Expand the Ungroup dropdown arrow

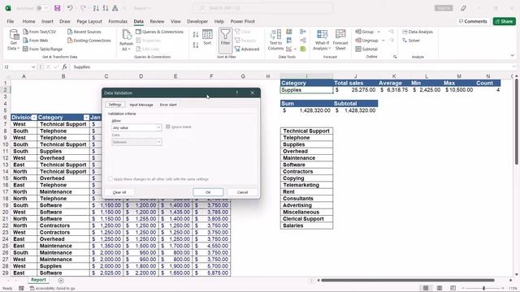pyautogui.click(x=383, y=41)
